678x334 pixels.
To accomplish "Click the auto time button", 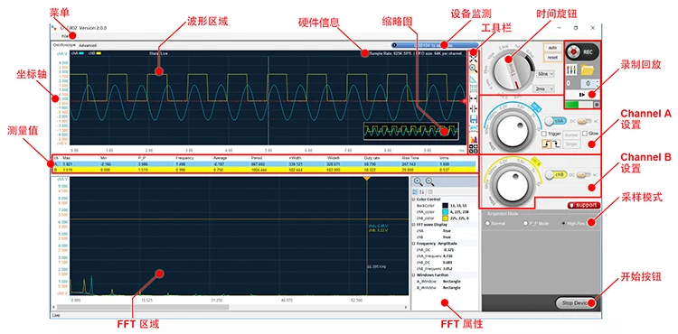I will [x=551, y=48].
